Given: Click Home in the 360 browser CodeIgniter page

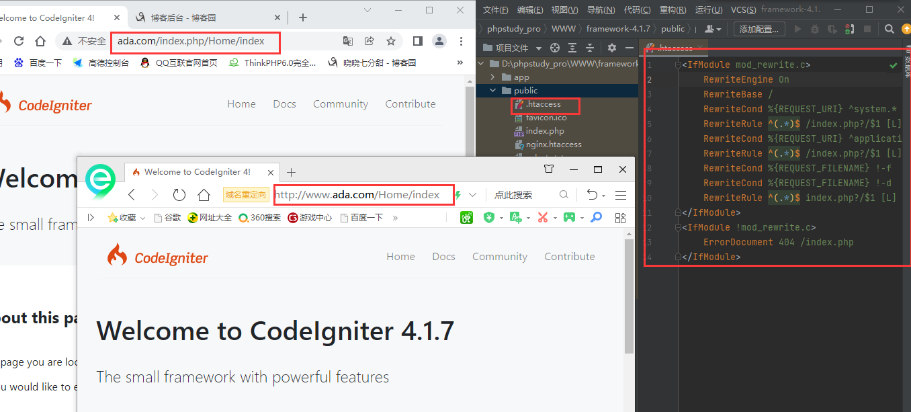Looking at the screenshot, I should point(400,257).
